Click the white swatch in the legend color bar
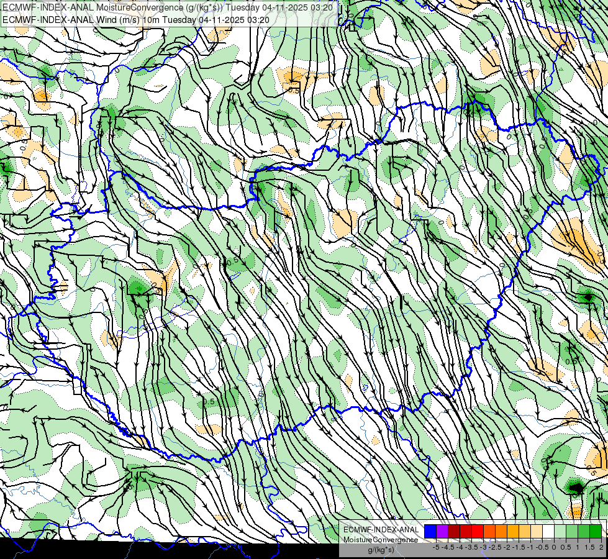 [548, 532]
